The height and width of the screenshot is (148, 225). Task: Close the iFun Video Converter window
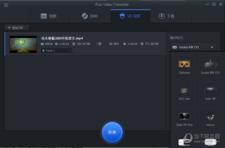[220, 4]
